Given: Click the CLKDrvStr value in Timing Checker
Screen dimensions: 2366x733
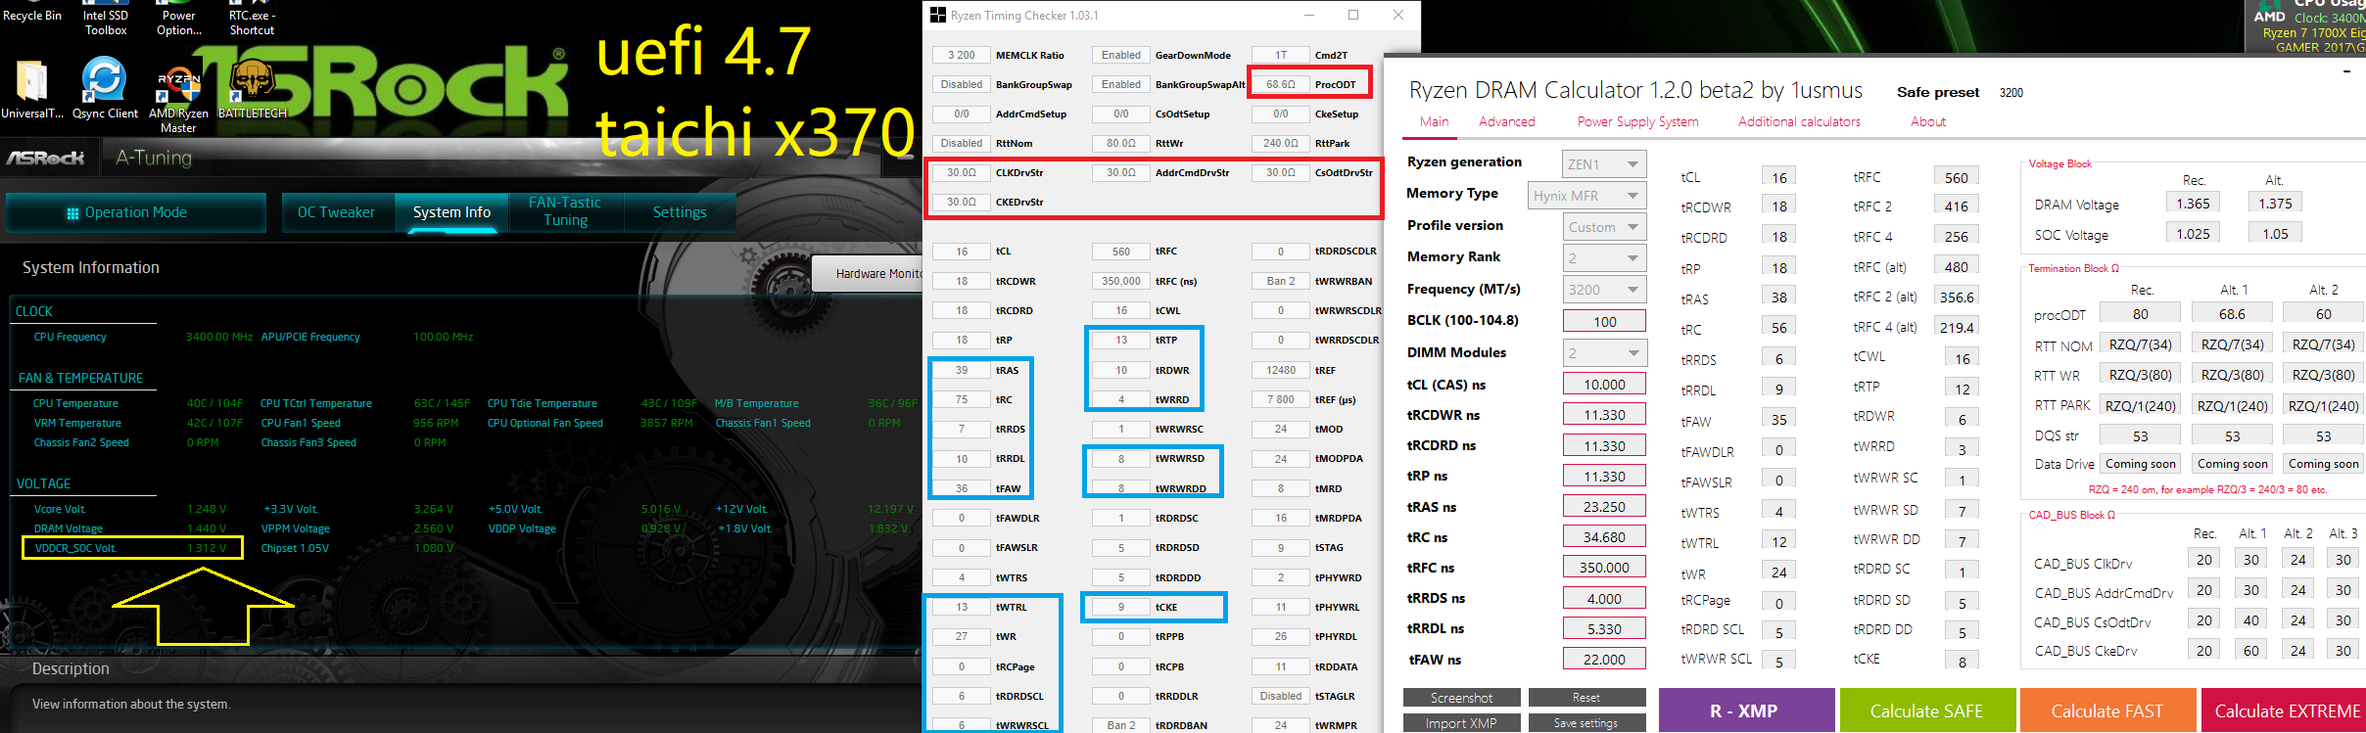Looking at the screenshot, I should (x=961, y=172).
